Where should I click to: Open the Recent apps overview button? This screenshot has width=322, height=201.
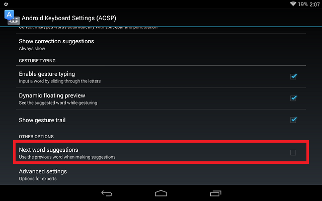click(x=216, y=193)
